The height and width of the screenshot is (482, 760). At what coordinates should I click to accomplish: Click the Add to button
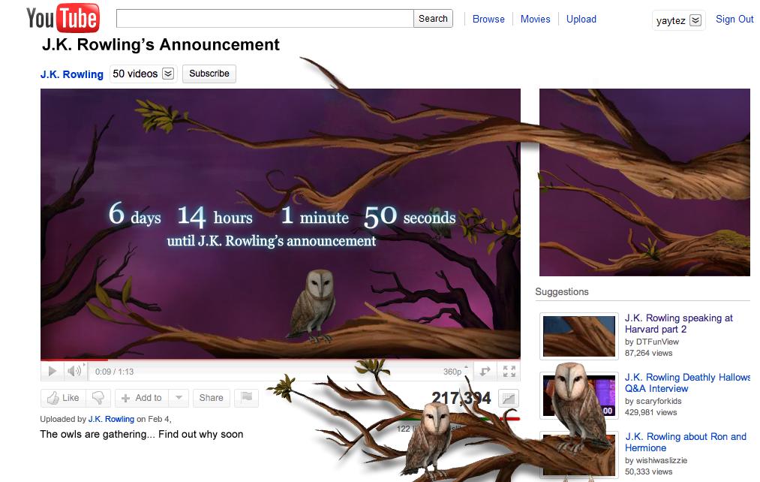pos(142,398)
